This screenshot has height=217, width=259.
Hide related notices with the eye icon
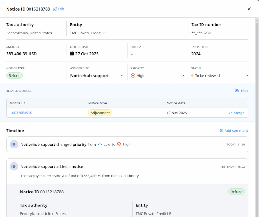tap(237, 91)
